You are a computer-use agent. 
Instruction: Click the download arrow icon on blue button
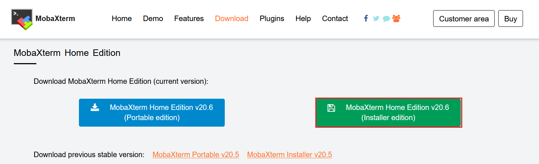(x=95, y=107)
